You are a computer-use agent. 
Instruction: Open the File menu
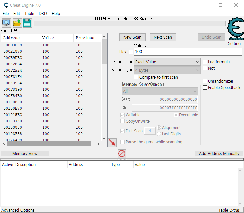click(x=6, y=14)
